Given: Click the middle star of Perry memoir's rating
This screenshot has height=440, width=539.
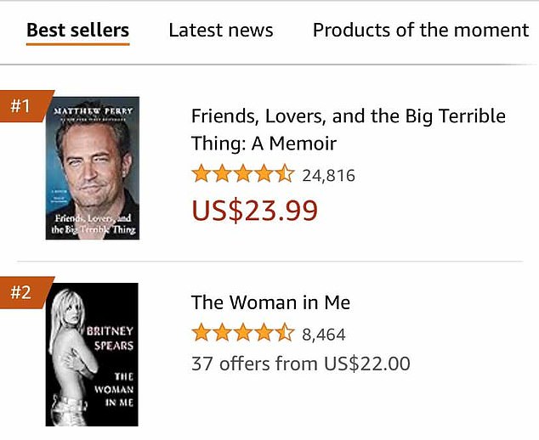Looking at the screenshot, I should point(243,175).
